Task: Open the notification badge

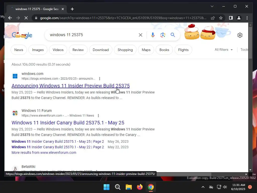Action: (x=250, y=187)
